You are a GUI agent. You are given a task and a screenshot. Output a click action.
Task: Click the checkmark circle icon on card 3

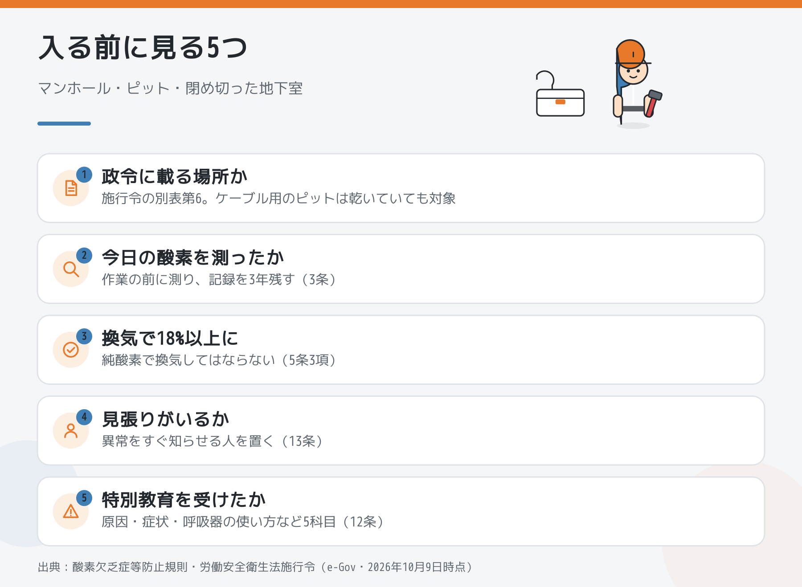coord(71,350)
